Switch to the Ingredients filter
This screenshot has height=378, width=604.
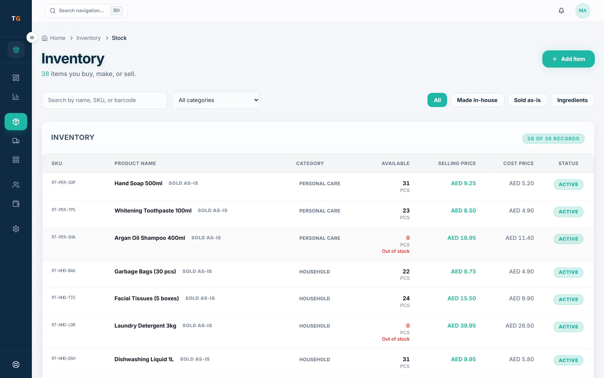[573, 100]
